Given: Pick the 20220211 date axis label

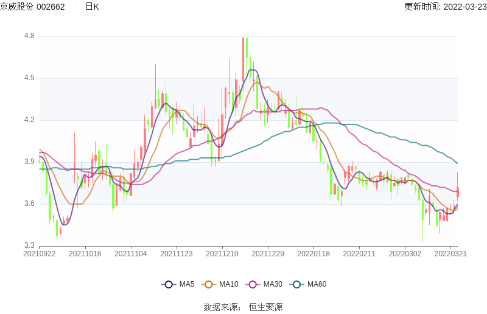Looking at the screenshot, I should click(x=360, y=254).
